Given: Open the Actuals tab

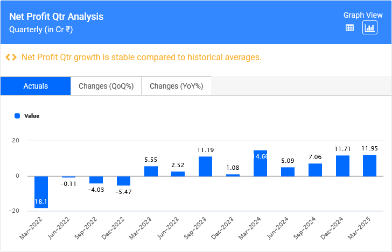Looking at the screenshot, I should 36,86.
